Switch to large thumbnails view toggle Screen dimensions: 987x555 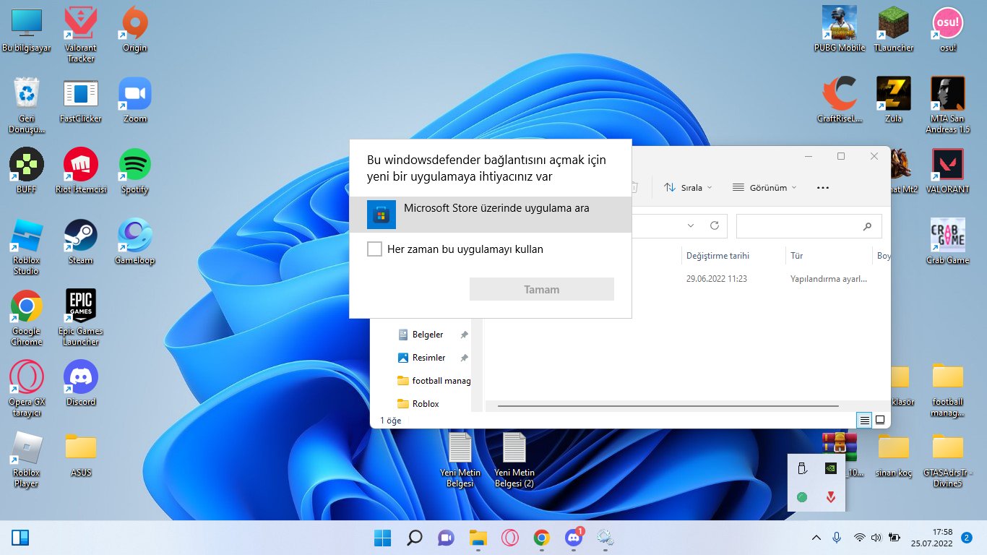pos(880,420)
